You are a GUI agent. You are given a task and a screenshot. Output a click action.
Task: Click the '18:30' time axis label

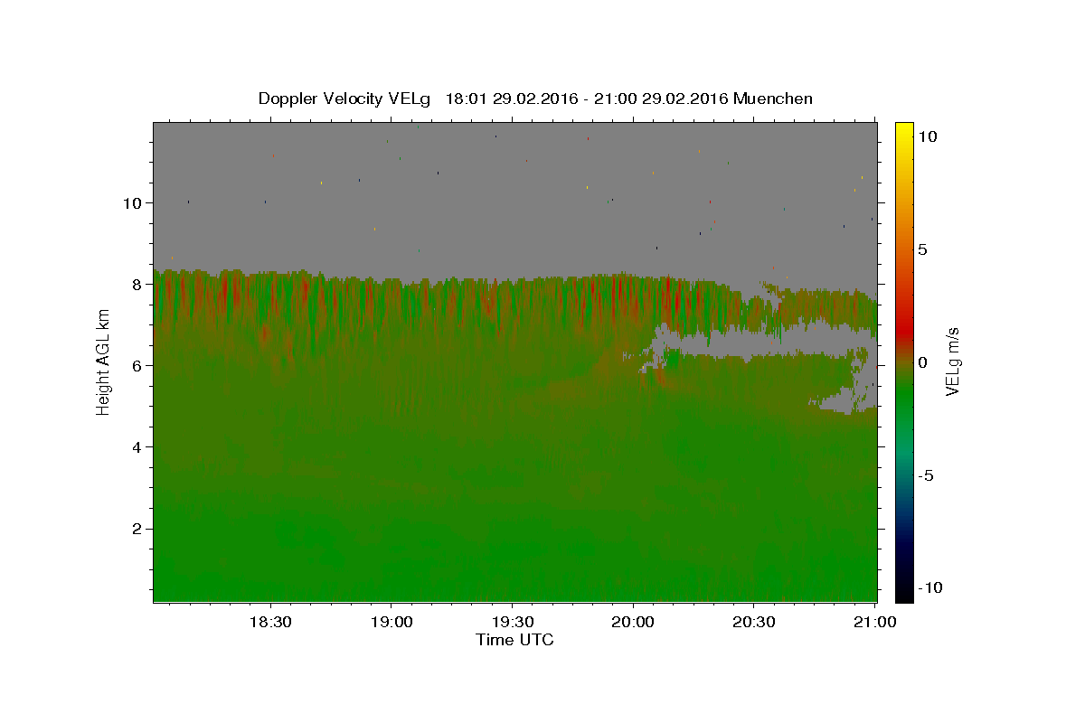coord(270,622)
